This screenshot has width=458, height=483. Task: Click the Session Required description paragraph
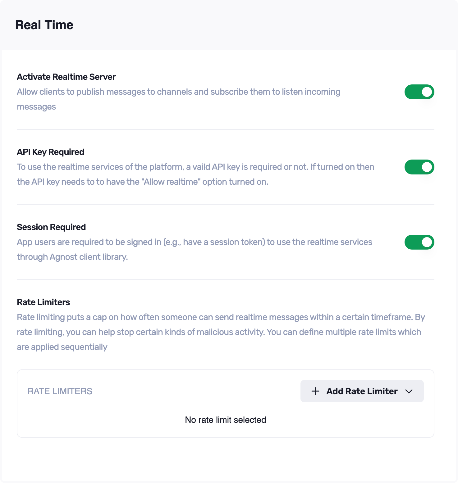tap(194, 242)
